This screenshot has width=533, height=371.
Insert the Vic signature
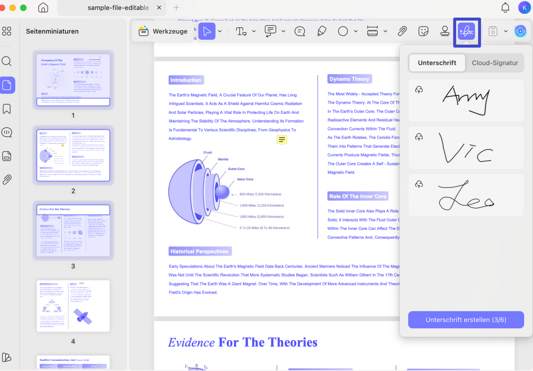click(x=466, y=148)
